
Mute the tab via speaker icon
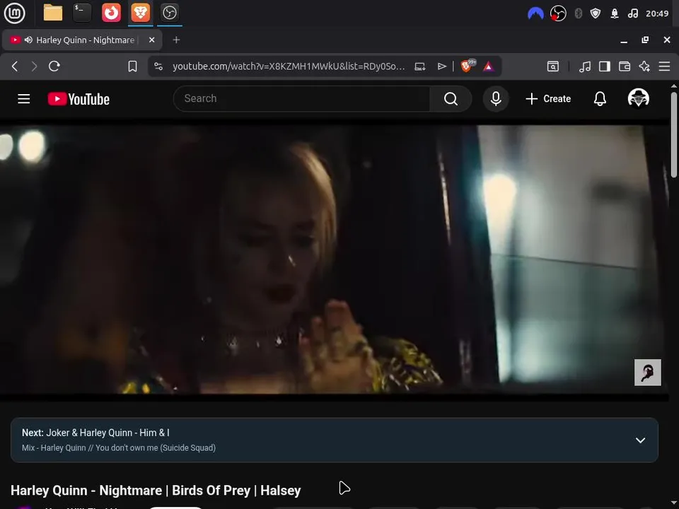[x=28, y=40]
